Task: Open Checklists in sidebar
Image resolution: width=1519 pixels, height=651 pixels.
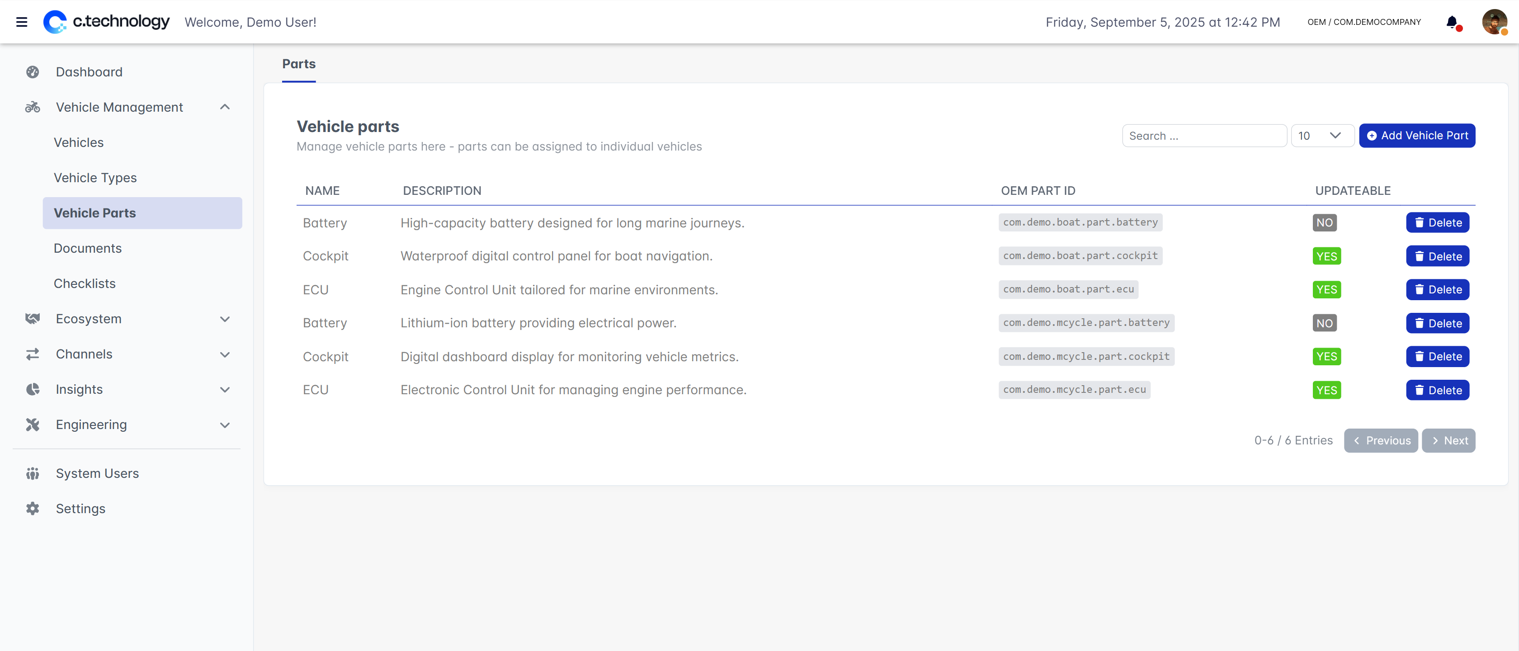Action: (x=85, y=283)
